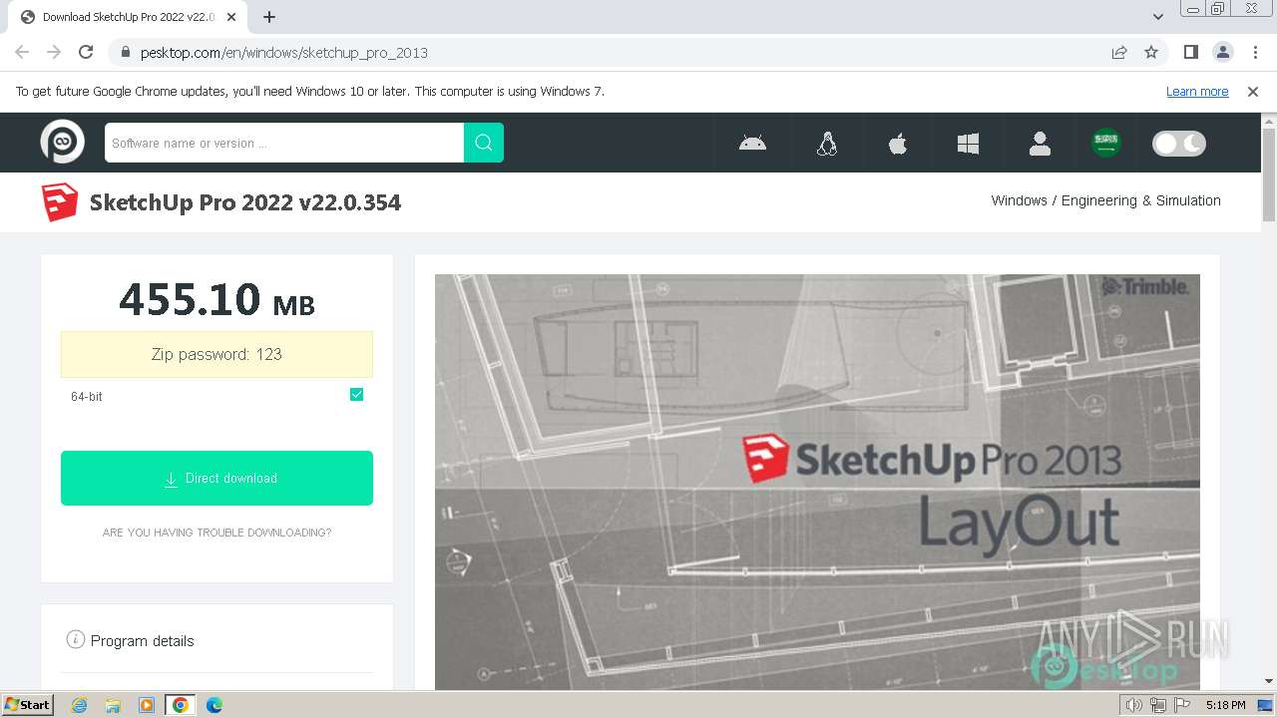This screenshot has height=718, width=1277.
Task: Click the Program details info heading
Action: [x=131, y=640]
